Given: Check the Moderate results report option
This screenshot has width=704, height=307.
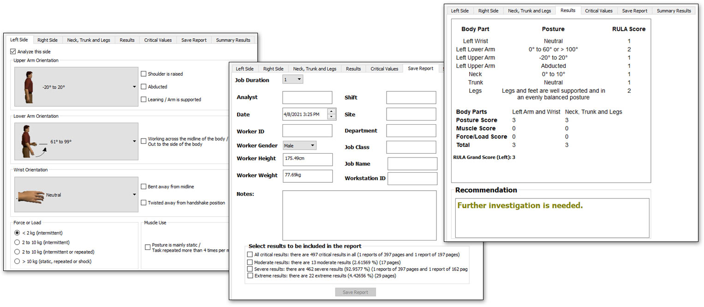Looking at the screenshot, I should click(250, 262).
